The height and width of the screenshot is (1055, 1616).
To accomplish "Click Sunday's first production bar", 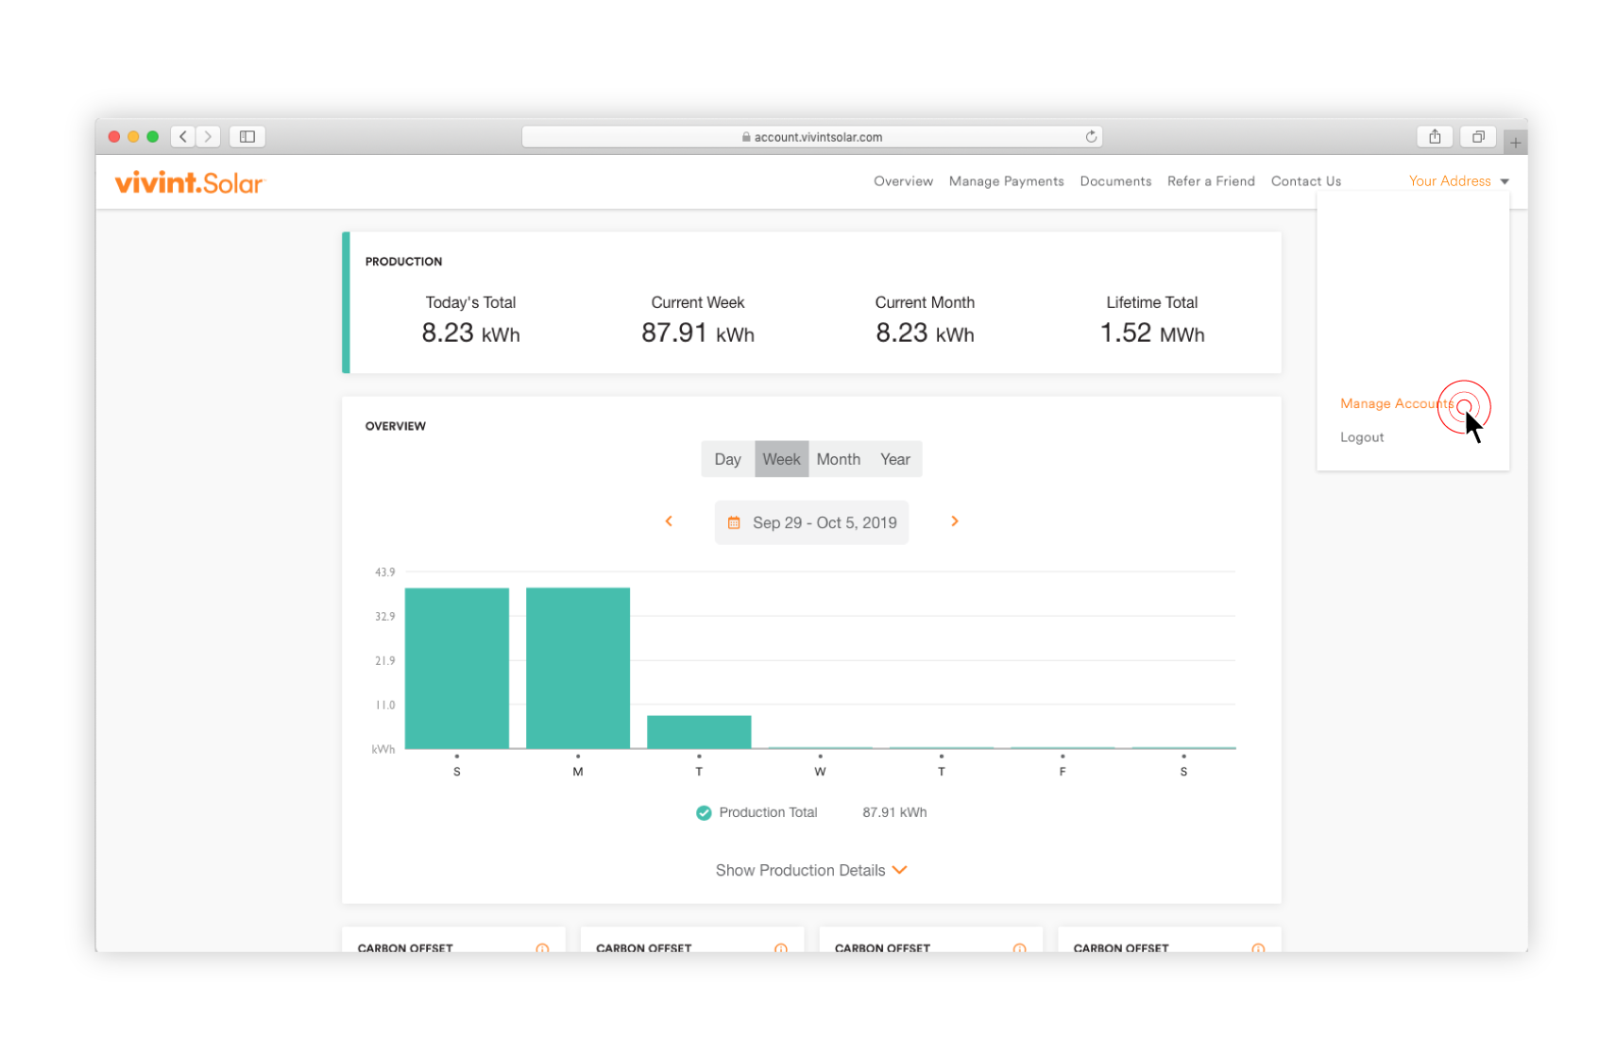I will (457, 668).
